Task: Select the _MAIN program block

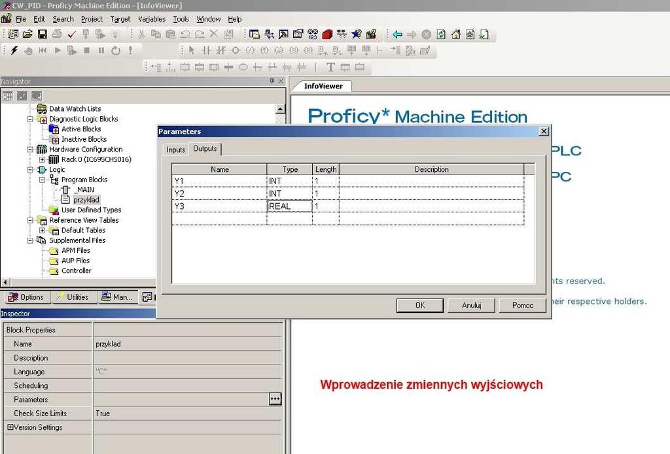Action: (84, 190)
